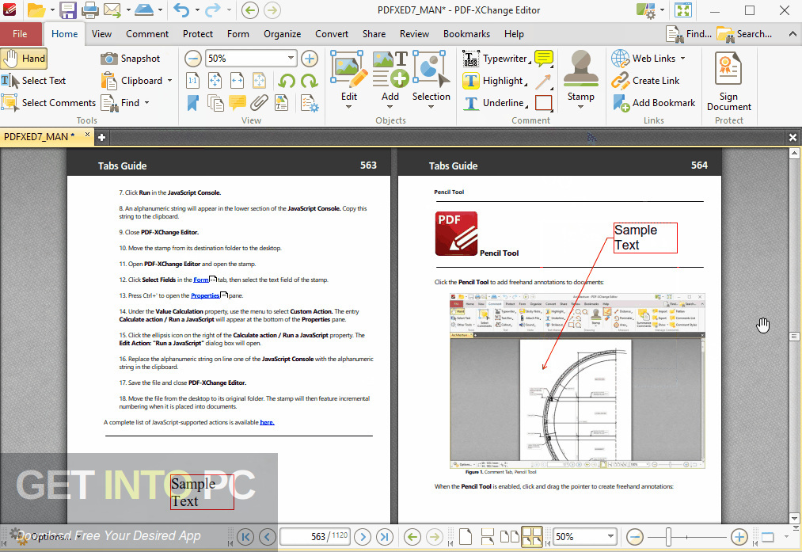Click the Find... button at top right
802x552 pixels.
point(689,34)
